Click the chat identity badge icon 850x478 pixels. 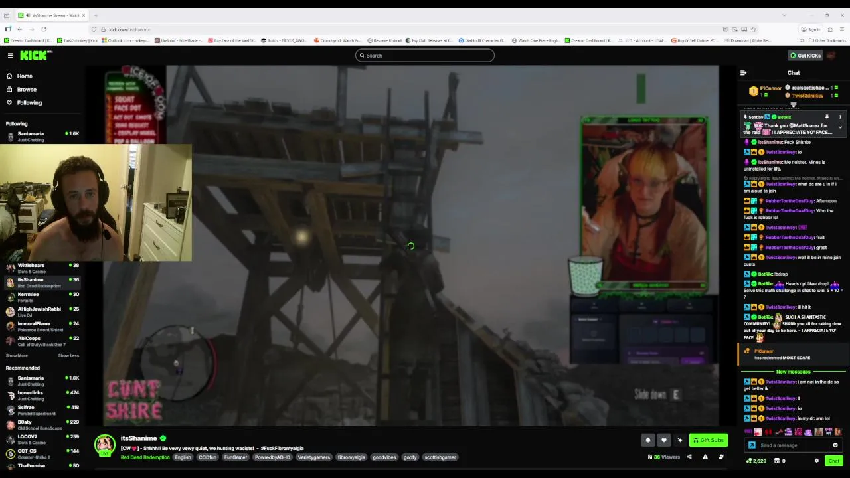pyautogui.click(x=752, y=445)
